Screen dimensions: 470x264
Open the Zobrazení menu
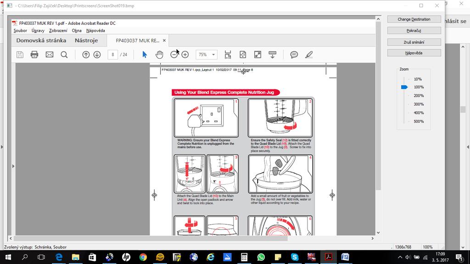click(x=58, y=31)
